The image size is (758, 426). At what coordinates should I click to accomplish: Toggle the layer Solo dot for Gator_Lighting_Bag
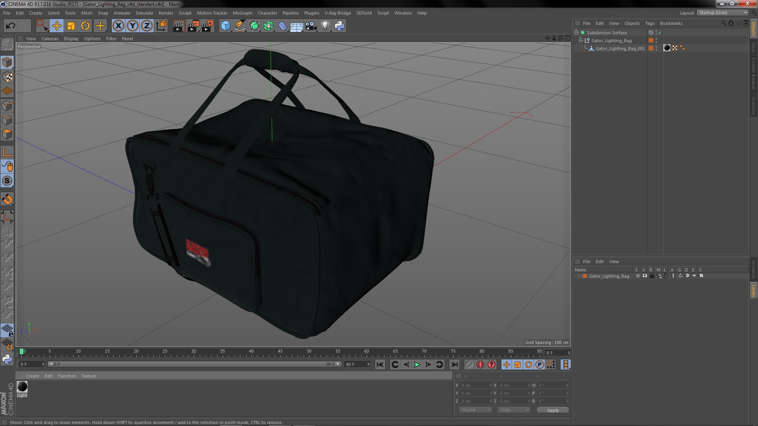coord(638,276)
